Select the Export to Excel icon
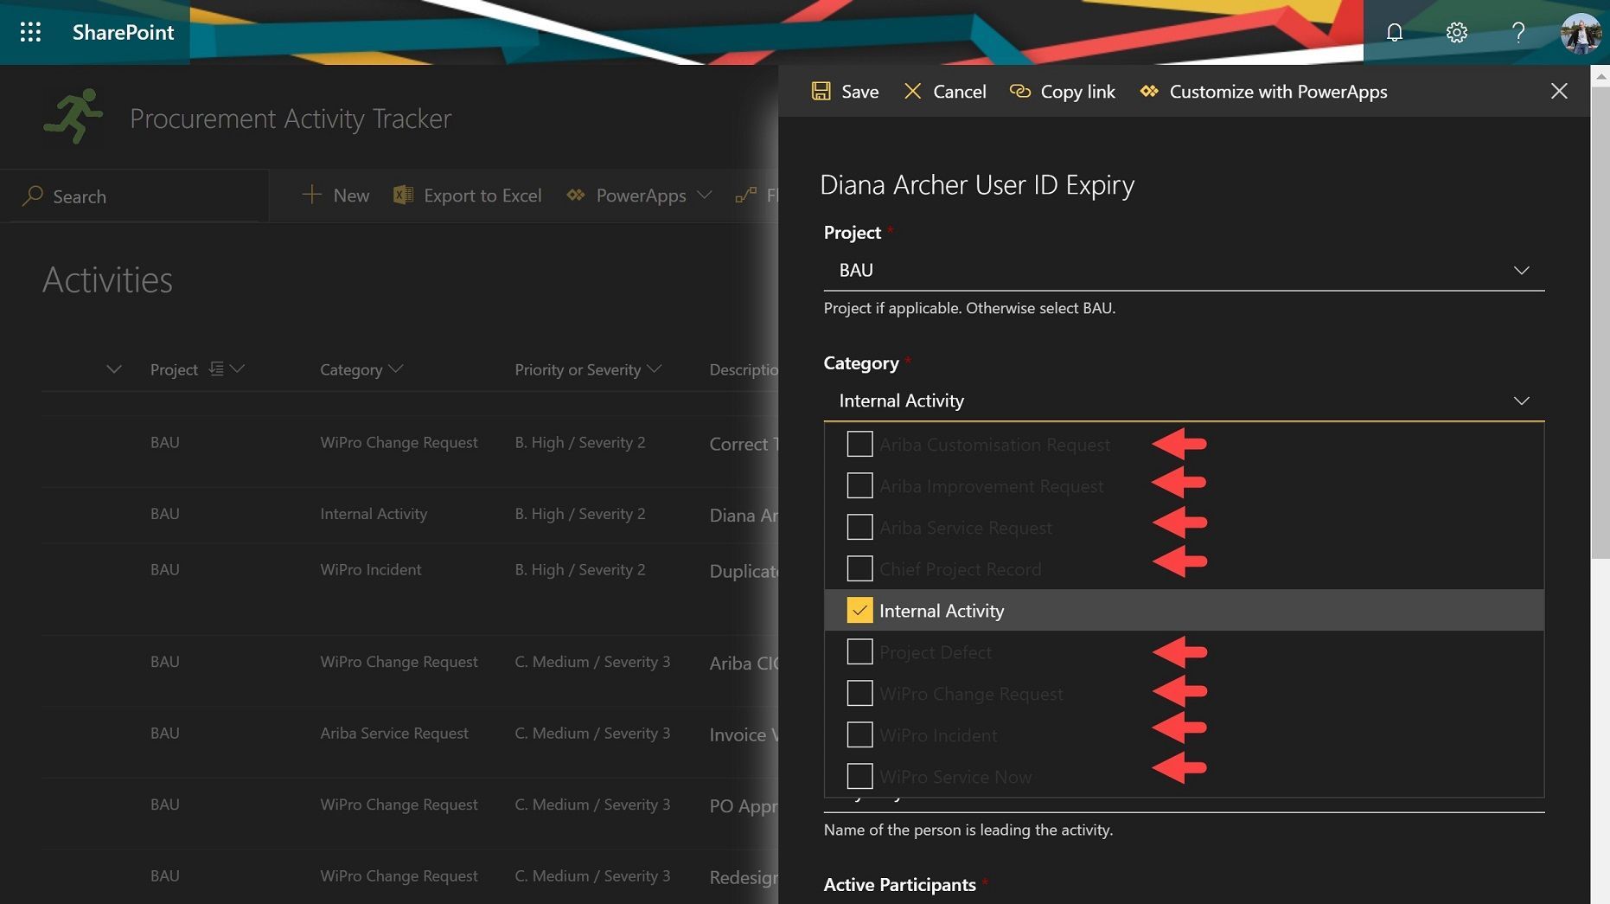This screenshot has width=1610, height=904. click(x=402, y=195)
